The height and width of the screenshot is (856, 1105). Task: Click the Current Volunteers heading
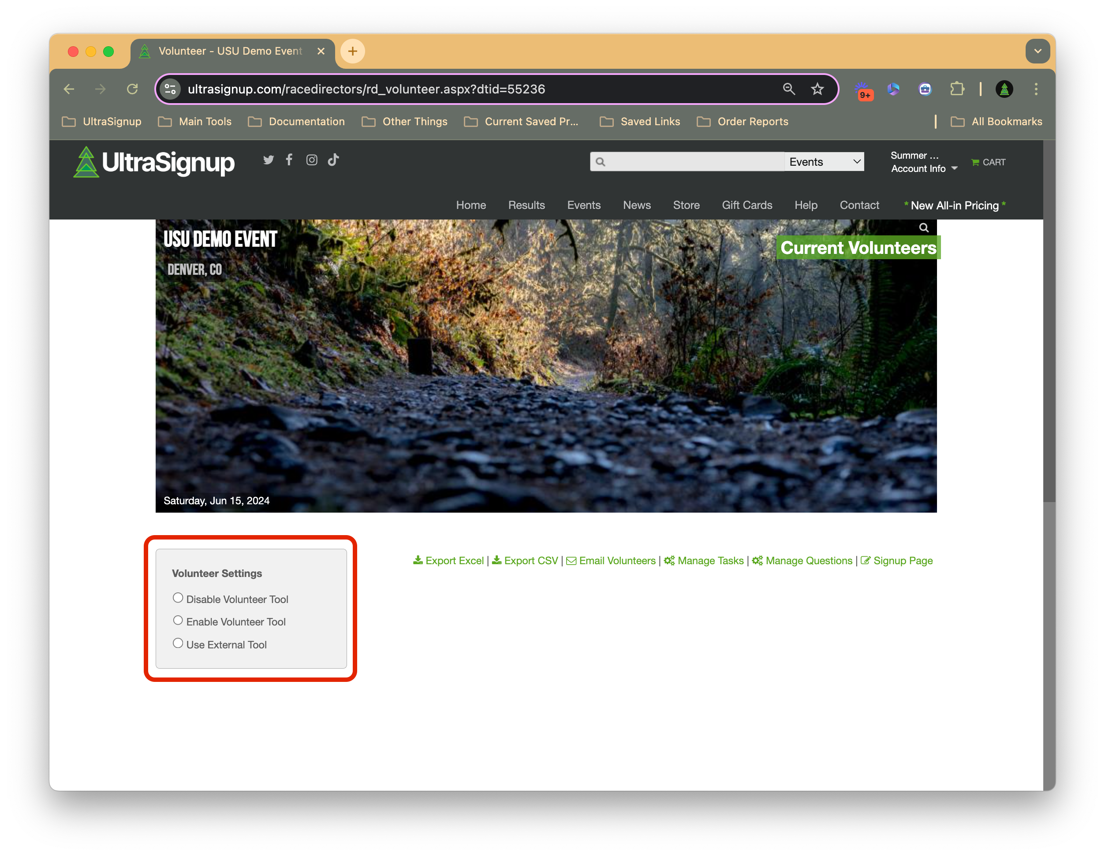click(x=858, y=248)
